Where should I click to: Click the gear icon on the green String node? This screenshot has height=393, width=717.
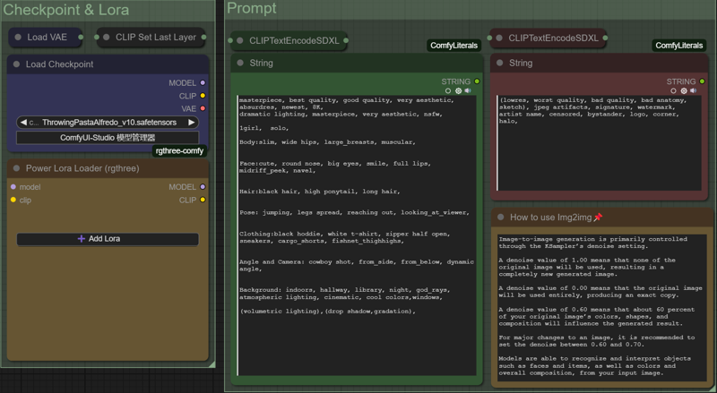(458, 91)
